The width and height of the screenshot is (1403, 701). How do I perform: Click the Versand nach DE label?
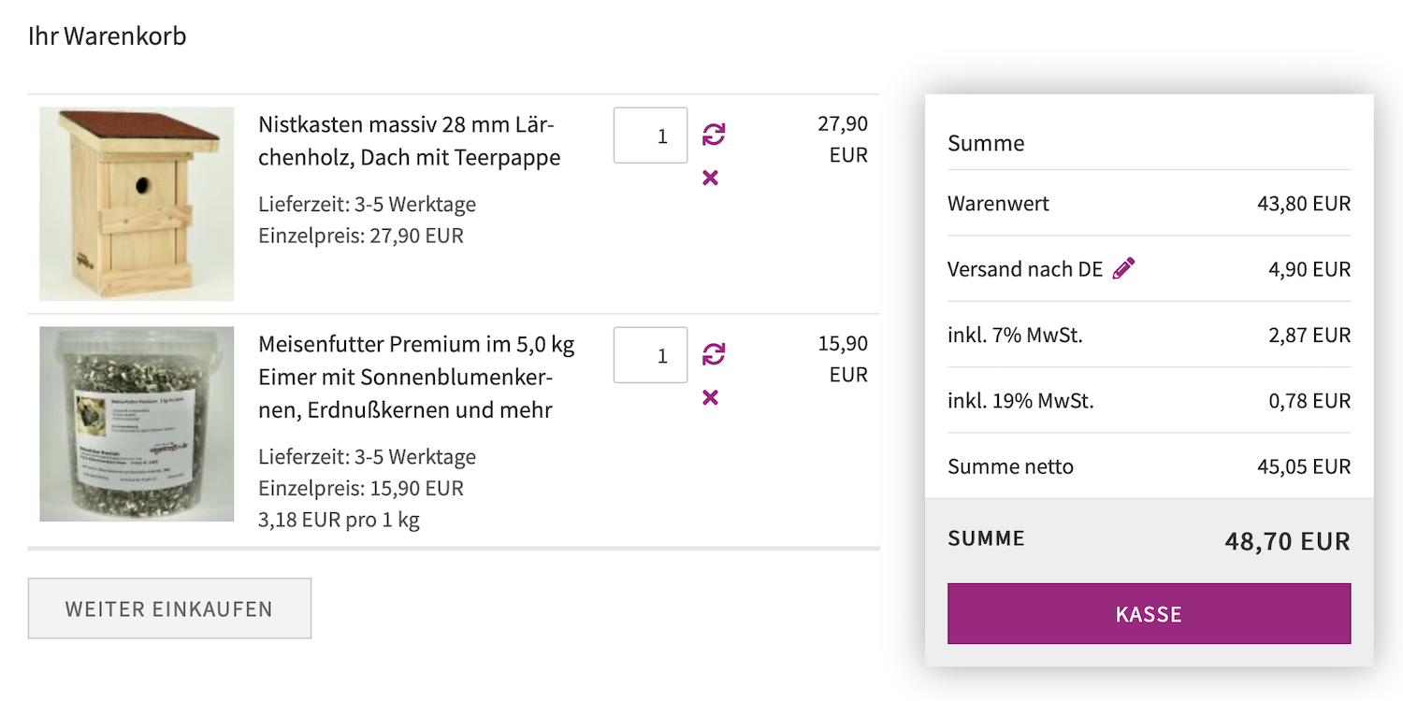click(1025, 269)
